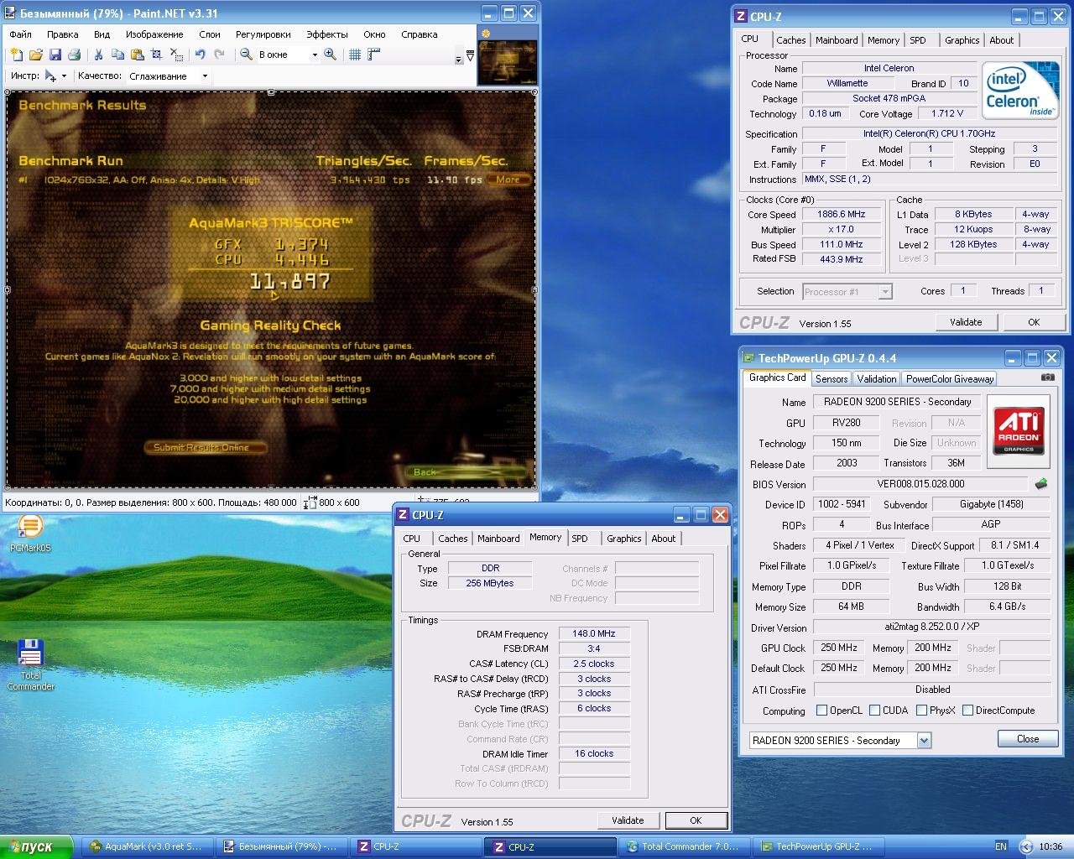The width and height of the screenshot is (1074, 859).
Task: Enable the CUDA checkbox
Action: click(875, 711)
